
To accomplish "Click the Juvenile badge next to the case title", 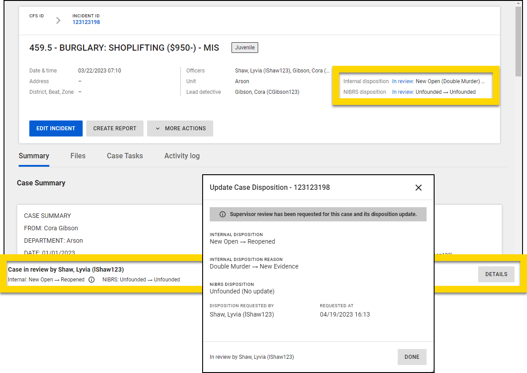I will [x=244, y=48].
